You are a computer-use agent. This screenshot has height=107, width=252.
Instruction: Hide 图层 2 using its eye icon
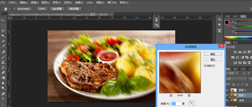[226, 90]
